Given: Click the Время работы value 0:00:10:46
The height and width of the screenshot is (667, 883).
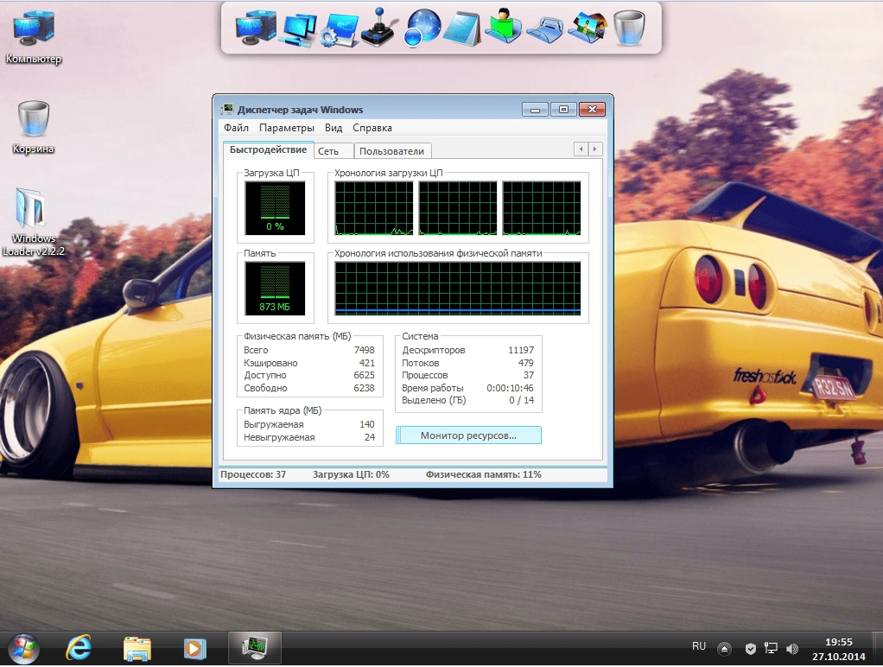Looking at the screenshot, I should pyautogui.click(x=511, y=388).
